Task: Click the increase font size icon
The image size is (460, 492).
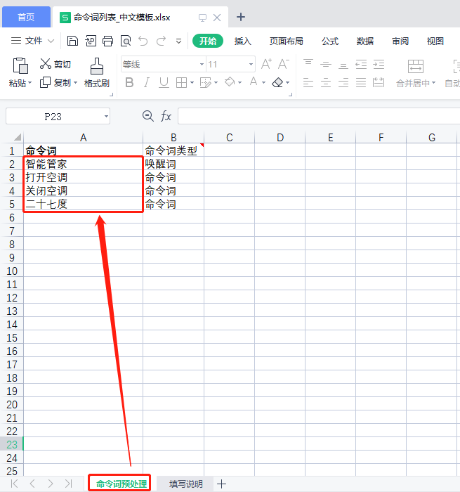Action: 266,64
